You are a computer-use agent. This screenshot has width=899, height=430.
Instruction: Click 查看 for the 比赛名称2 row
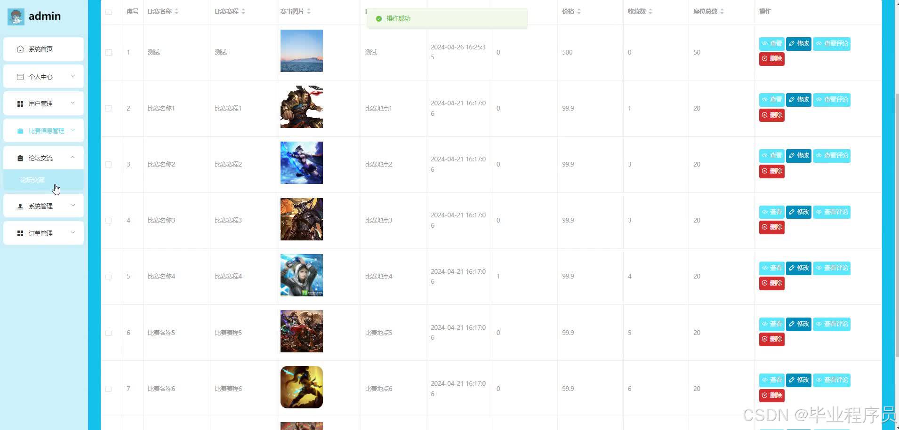(771, 156)
